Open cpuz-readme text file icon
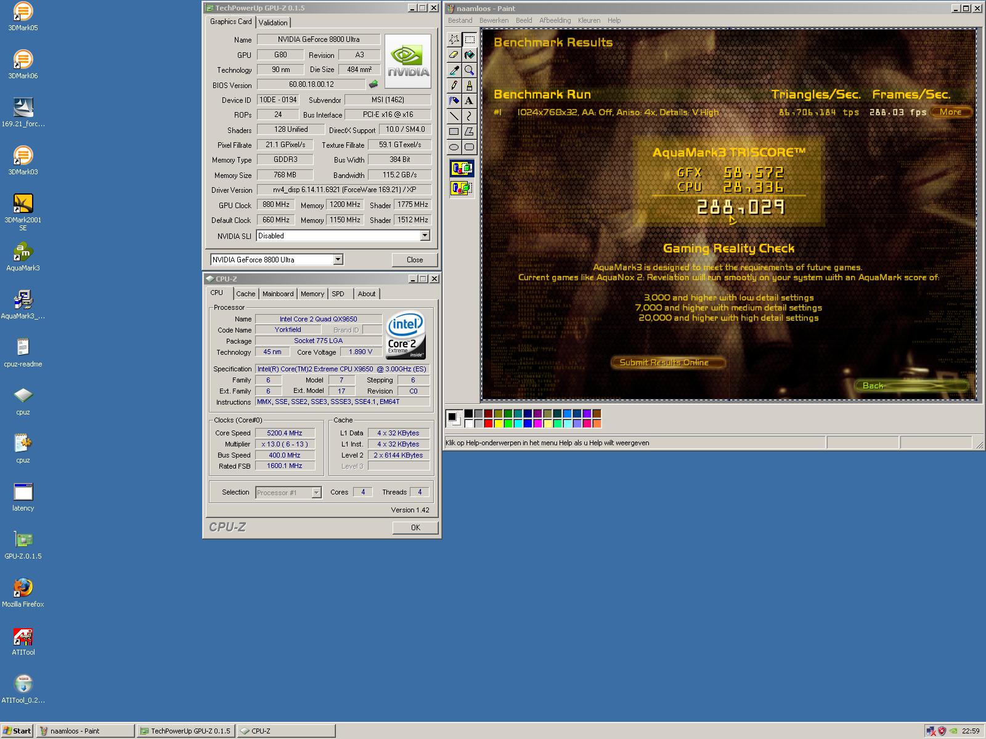986x739 pixels. [23, 353]
